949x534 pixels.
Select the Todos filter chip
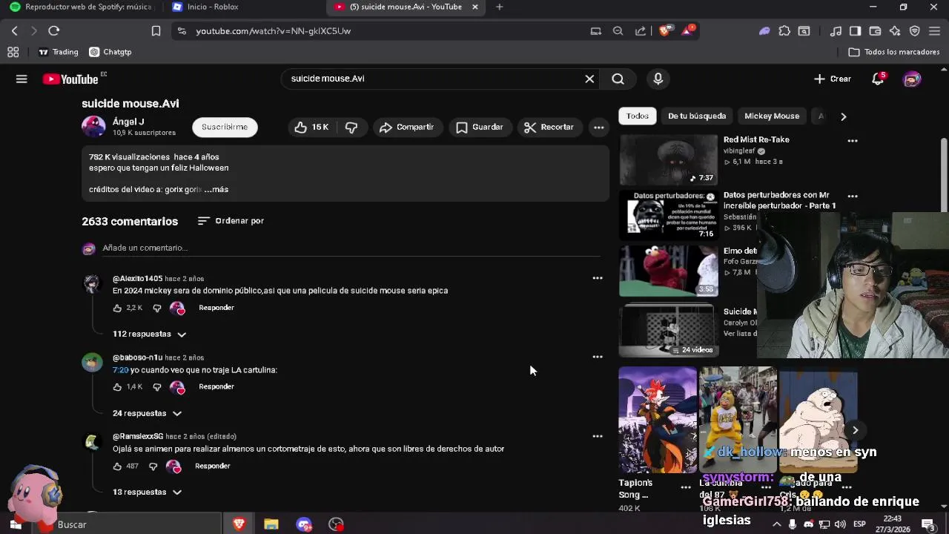[x=637, y=116]
